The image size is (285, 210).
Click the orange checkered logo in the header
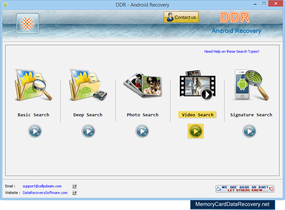28,23
